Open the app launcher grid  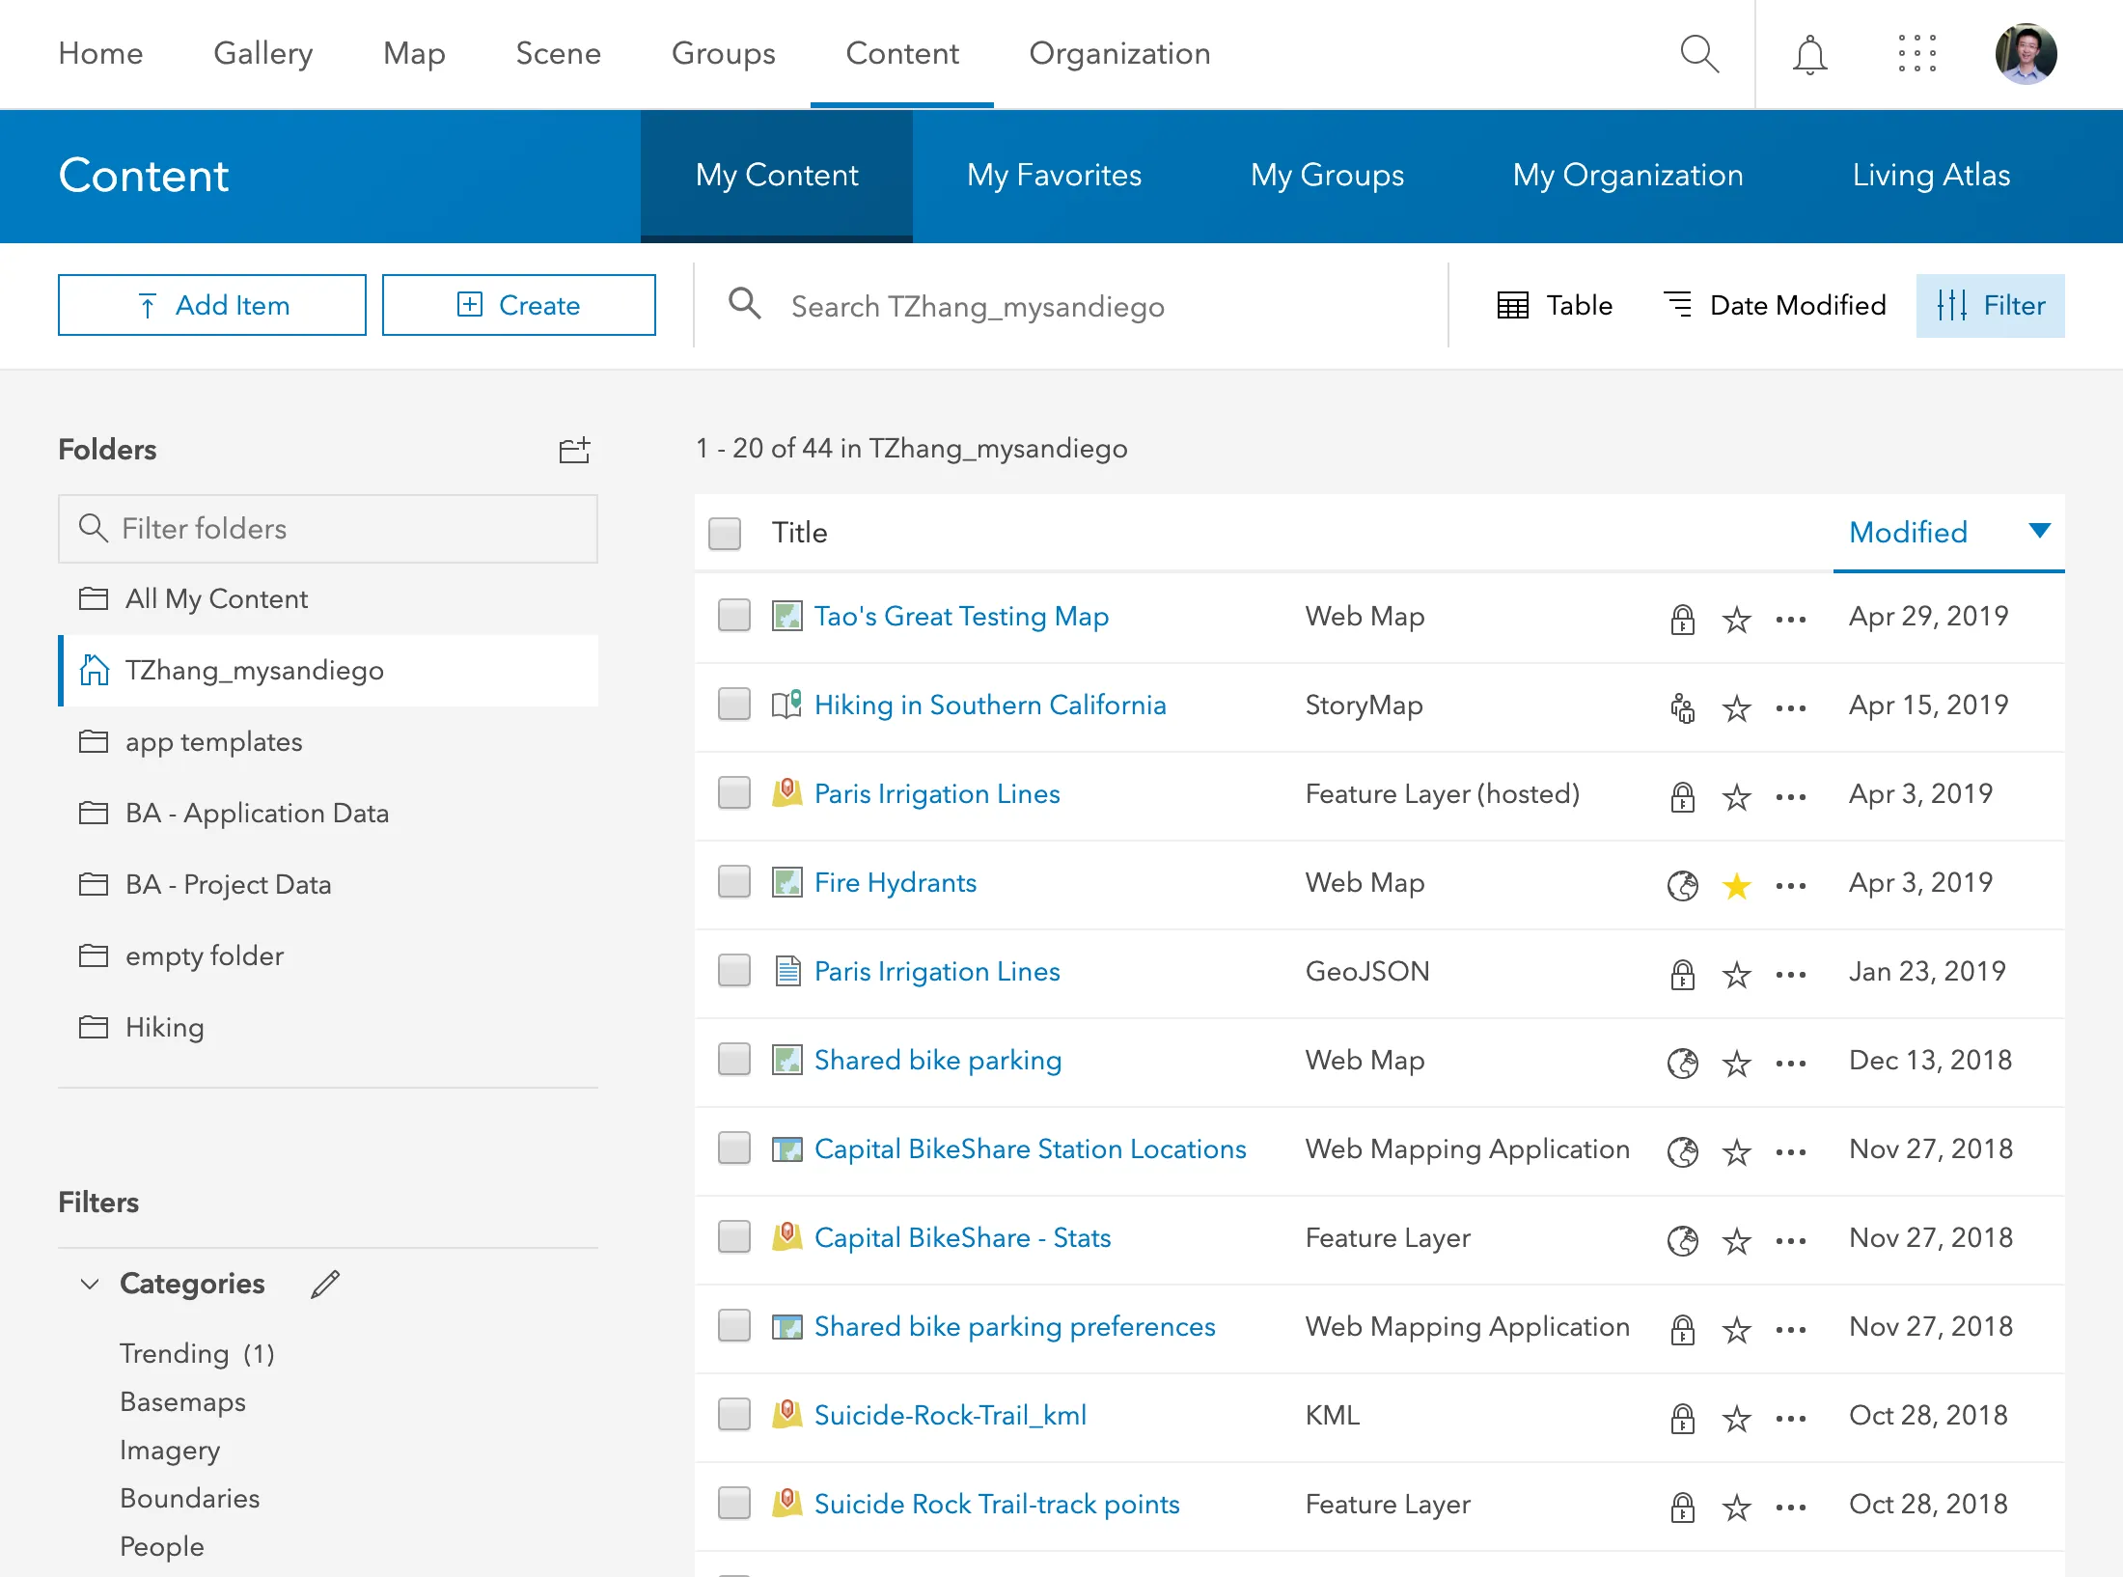pos(1916,54)
